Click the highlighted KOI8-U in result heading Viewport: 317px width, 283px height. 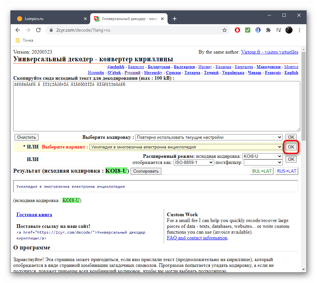116,171
